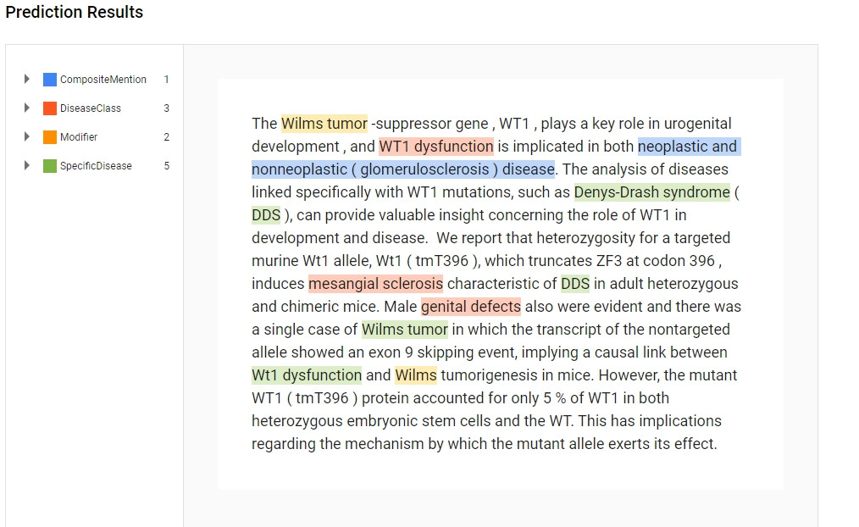Image resolution: width=859 pixels, height=527 pixels.
Task: Click the yellow 'Wilms' modifier before tumorigenesis
Action: [415, 375]
